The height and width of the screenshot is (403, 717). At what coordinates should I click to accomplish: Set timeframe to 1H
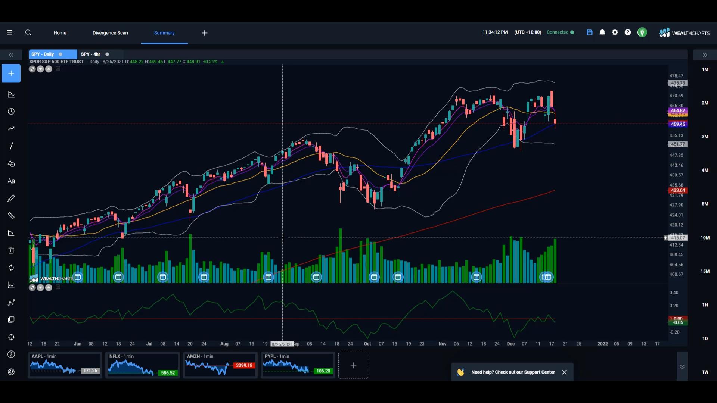coord(705,305)
